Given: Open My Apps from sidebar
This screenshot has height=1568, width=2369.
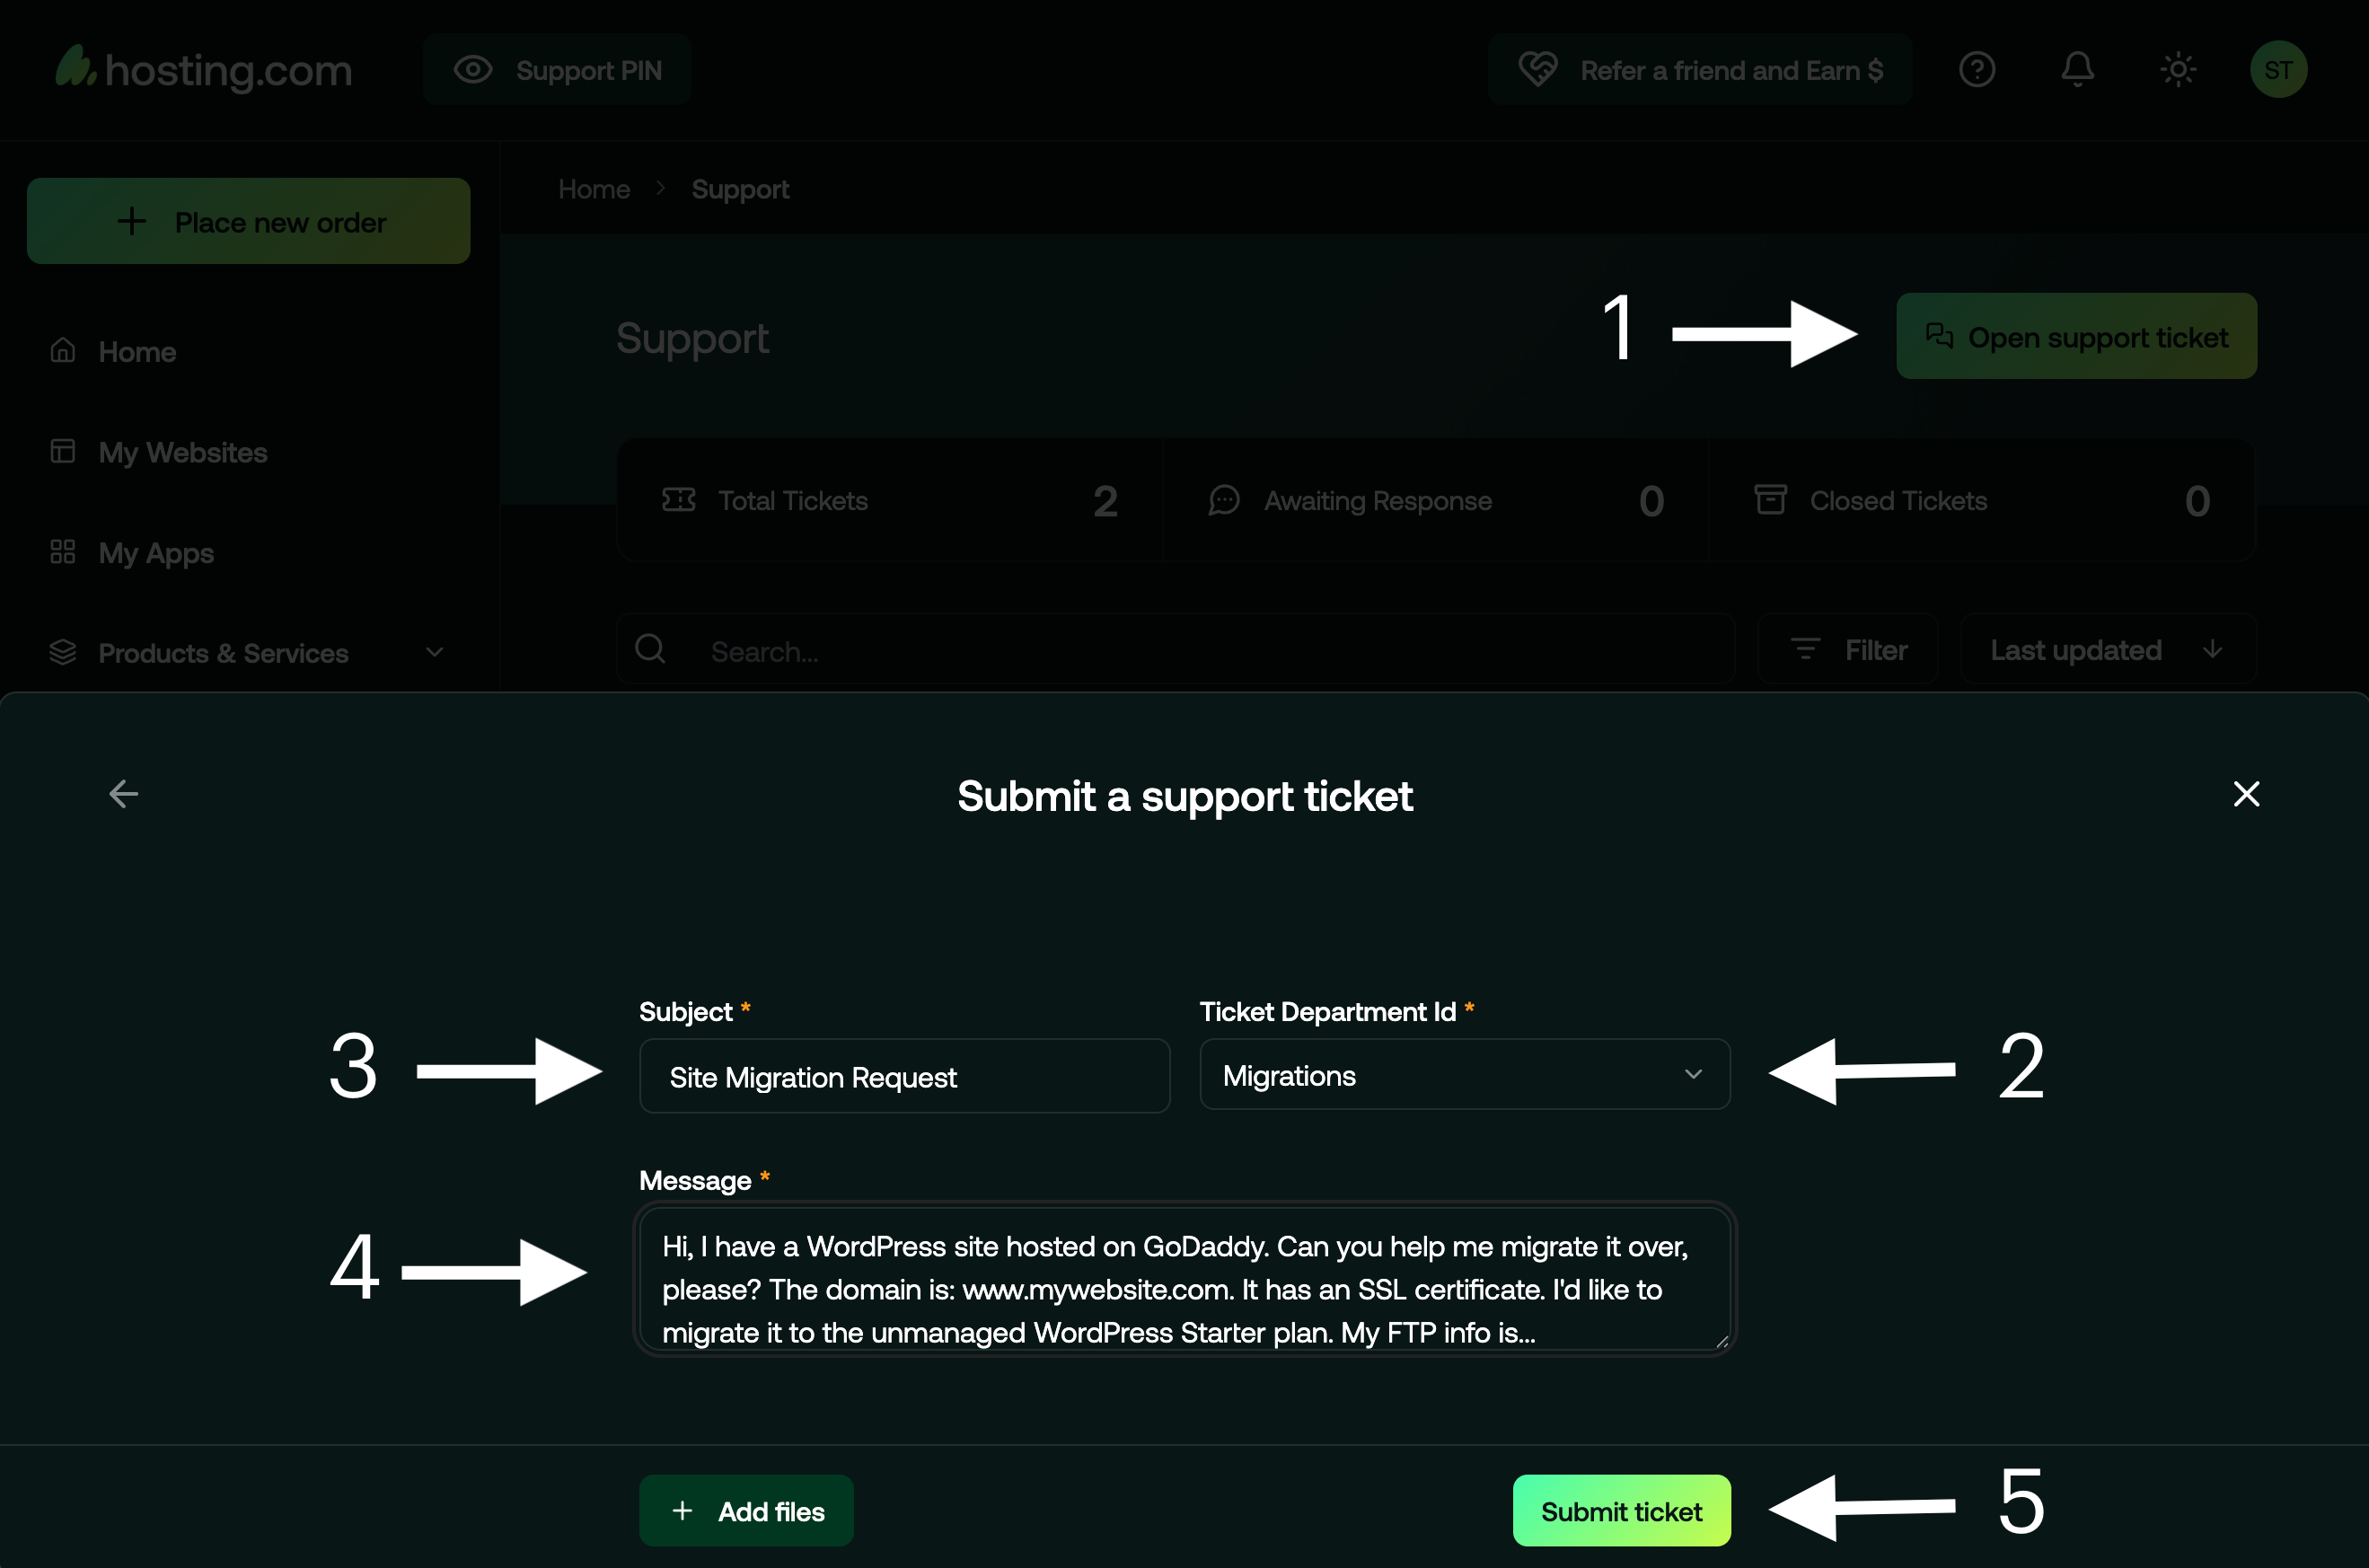Looking at the screenshot, I should click(x=156, y=553).
